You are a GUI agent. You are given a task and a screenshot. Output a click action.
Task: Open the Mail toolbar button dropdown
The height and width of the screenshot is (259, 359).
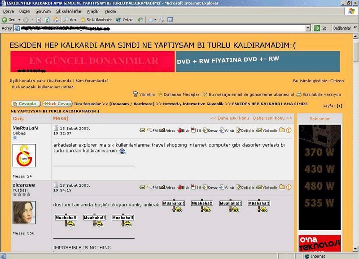(156, 20)
